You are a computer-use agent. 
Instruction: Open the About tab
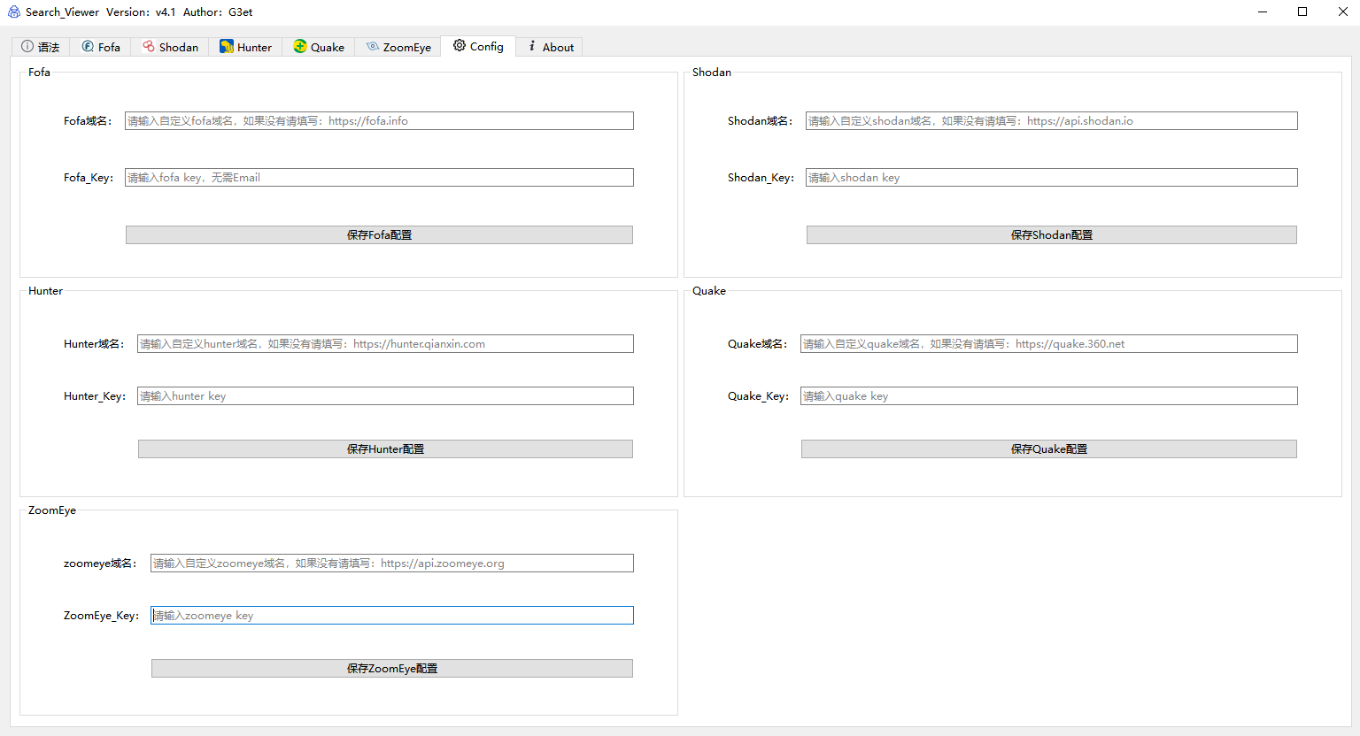(x=550, y=47)
